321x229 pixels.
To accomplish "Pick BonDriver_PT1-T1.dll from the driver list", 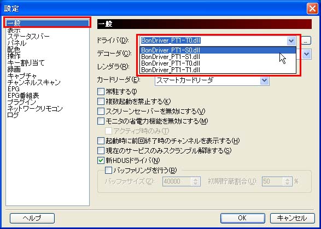I will pyautogui.click(x=218, y=70).
